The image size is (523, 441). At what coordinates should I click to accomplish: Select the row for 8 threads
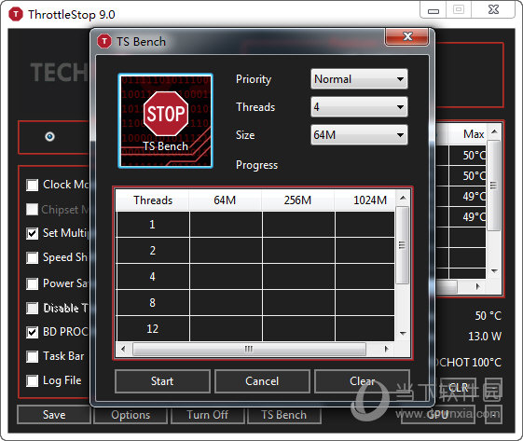[255, 303]
